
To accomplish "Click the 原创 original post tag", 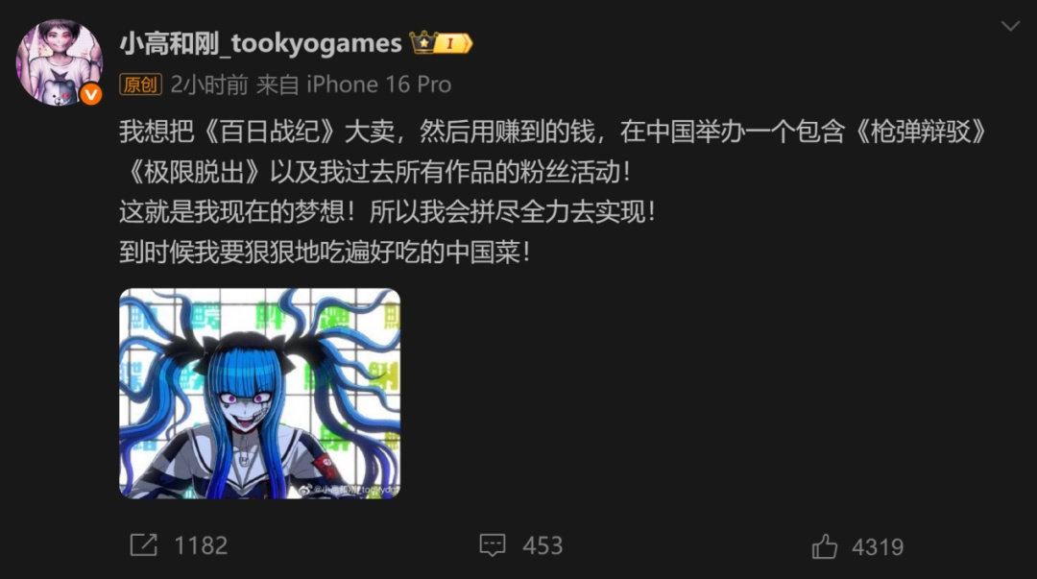I will click(140, 84).
